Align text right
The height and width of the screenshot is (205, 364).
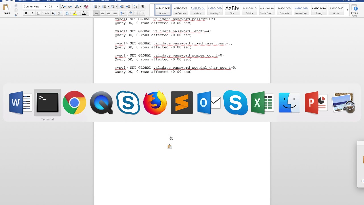tap(109, 13)
